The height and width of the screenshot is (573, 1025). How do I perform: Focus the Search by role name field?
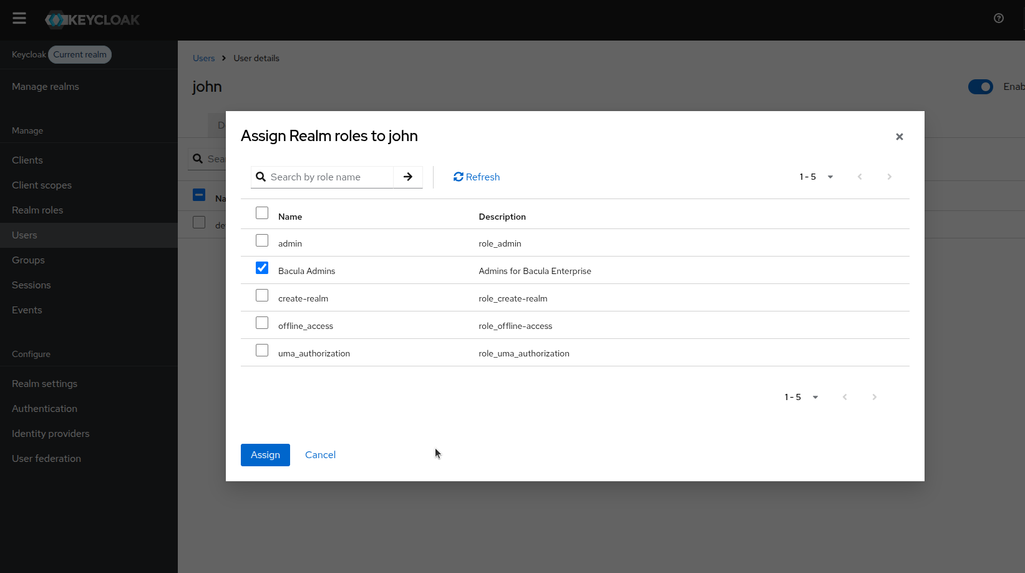[x=329, y=177]
